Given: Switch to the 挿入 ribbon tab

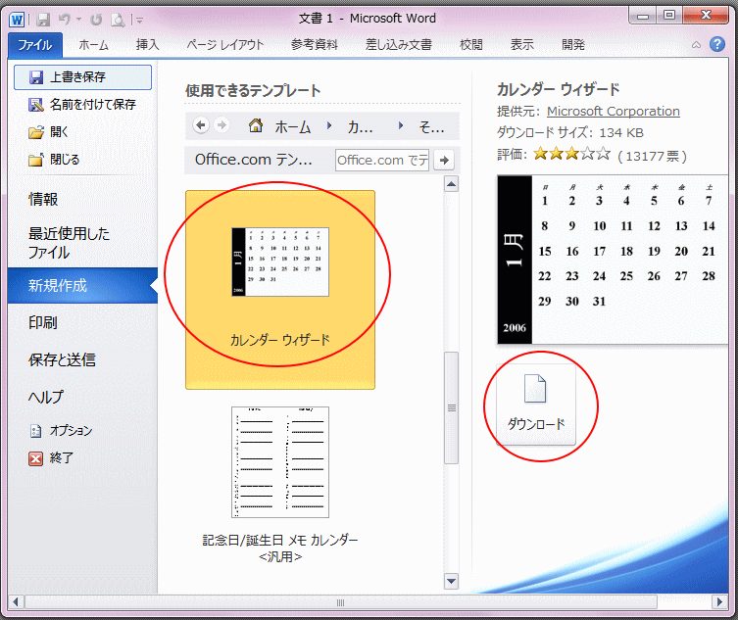Looking at the screenshot, I should (x=147, y=45).
